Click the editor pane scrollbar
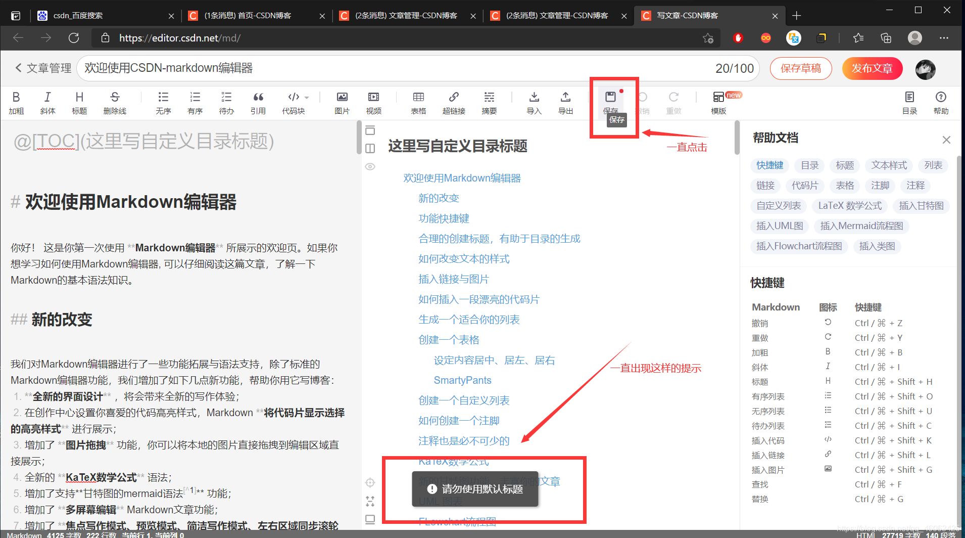Viewport: 965px width, 538px height. [359, 137]
